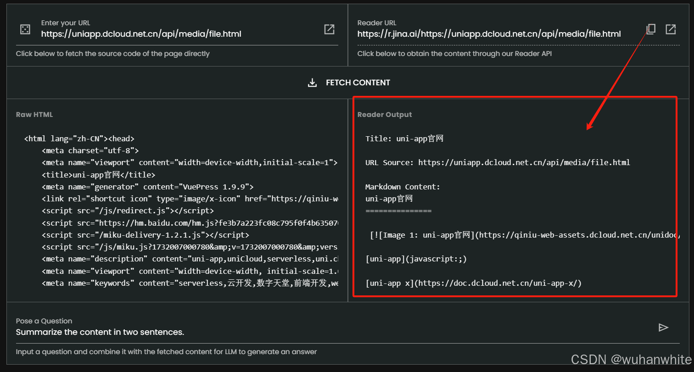Click the download icon beside FETCH CONTENT
This screenshot has height=372, width=694.
(x=312, y=83)
